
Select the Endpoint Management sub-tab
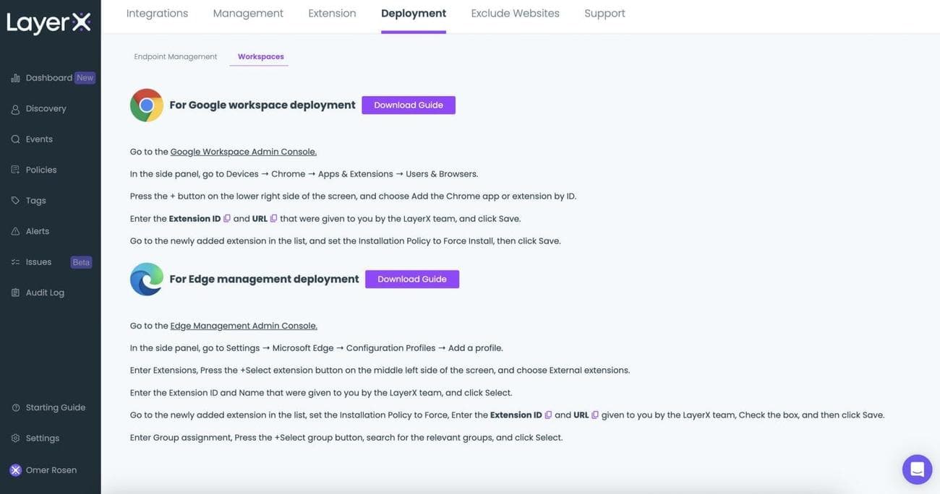(x=175, y=56)
